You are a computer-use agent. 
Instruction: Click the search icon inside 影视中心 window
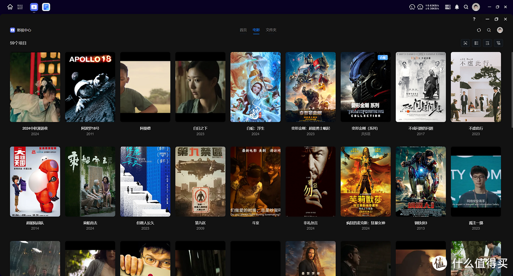[x=489, y=30]
